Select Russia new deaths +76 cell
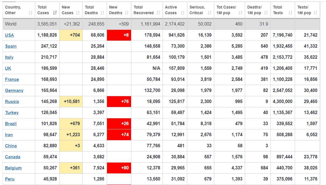The width and height of the screenshot is (326, 185). [x=119, y=102]
